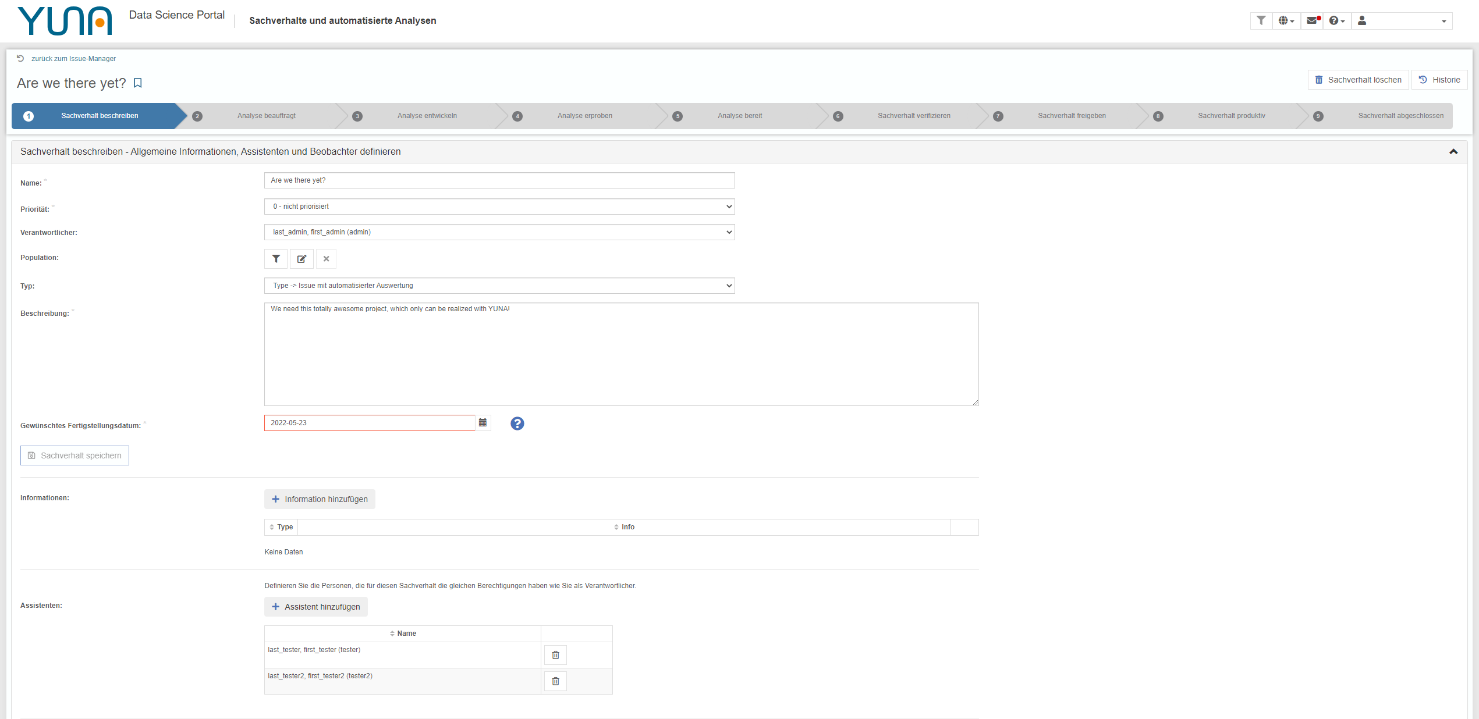Click into the Name input field
Viewport: 1479px width, 719px height.
[499, 180]
